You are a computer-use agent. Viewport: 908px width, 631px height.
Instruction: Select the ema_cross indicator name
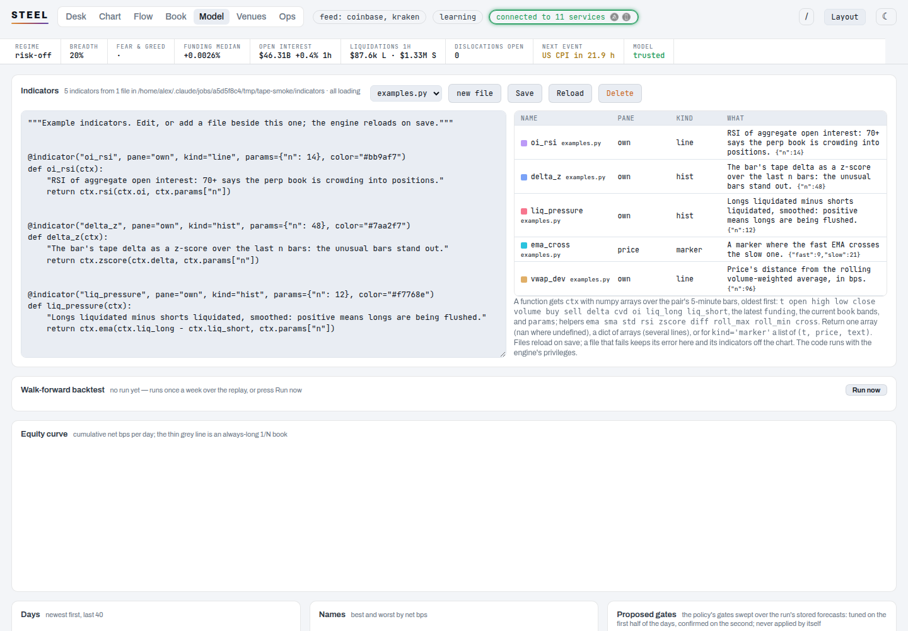pyautogui.click(x=550, y=245)
